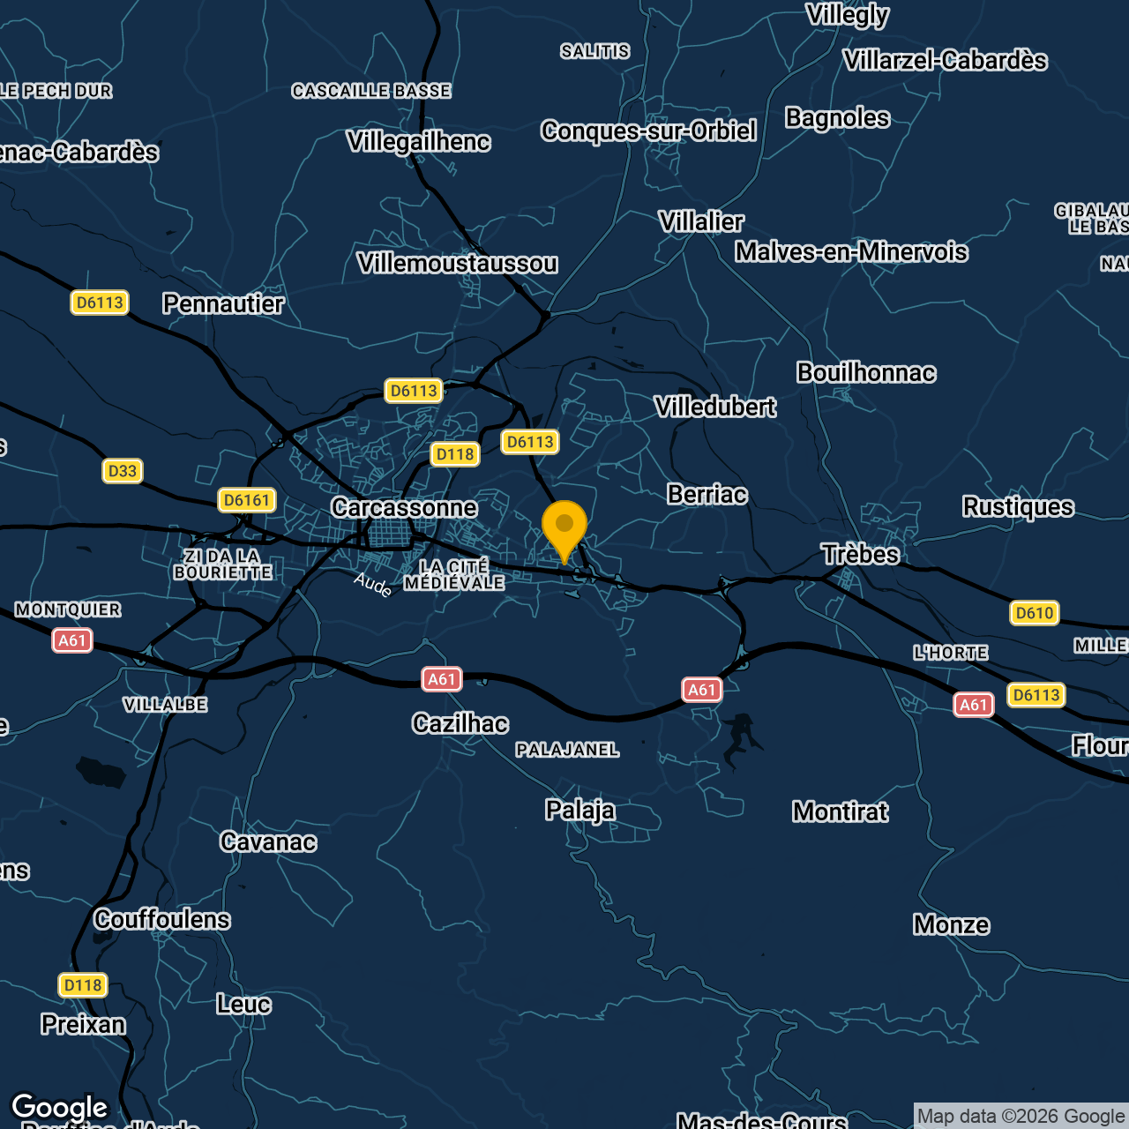The image size is (1129, 1129).
Task: Click the D118 badge near Preixan
Action: click(x=83, y=984)
